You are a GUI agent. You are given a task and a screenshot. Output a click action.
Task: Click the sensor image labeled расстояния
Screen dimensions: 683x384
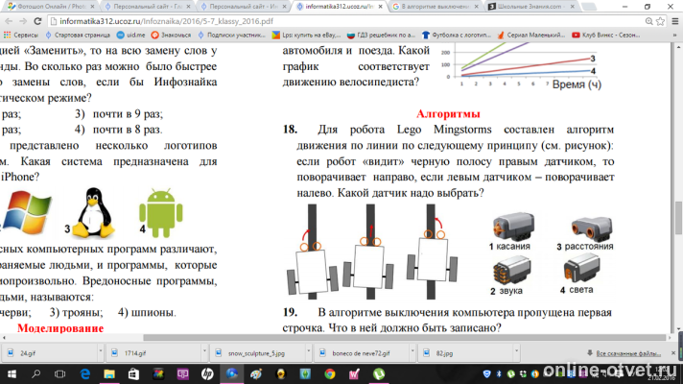(592, 228)
